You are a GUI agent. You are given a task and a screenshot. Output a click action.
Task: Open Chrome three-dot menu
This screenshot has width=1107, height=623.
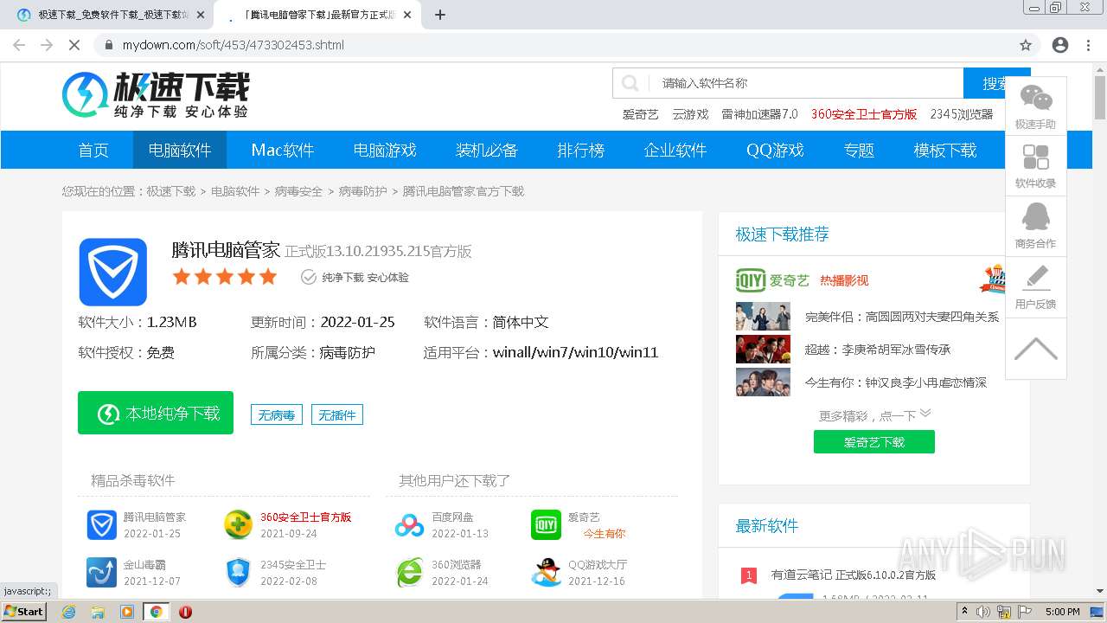coord(1088,45)
